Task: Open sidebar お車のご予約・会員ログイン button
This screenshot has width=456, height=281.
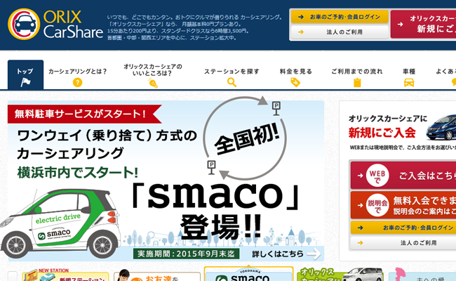Action: click(x=403, y=228)
